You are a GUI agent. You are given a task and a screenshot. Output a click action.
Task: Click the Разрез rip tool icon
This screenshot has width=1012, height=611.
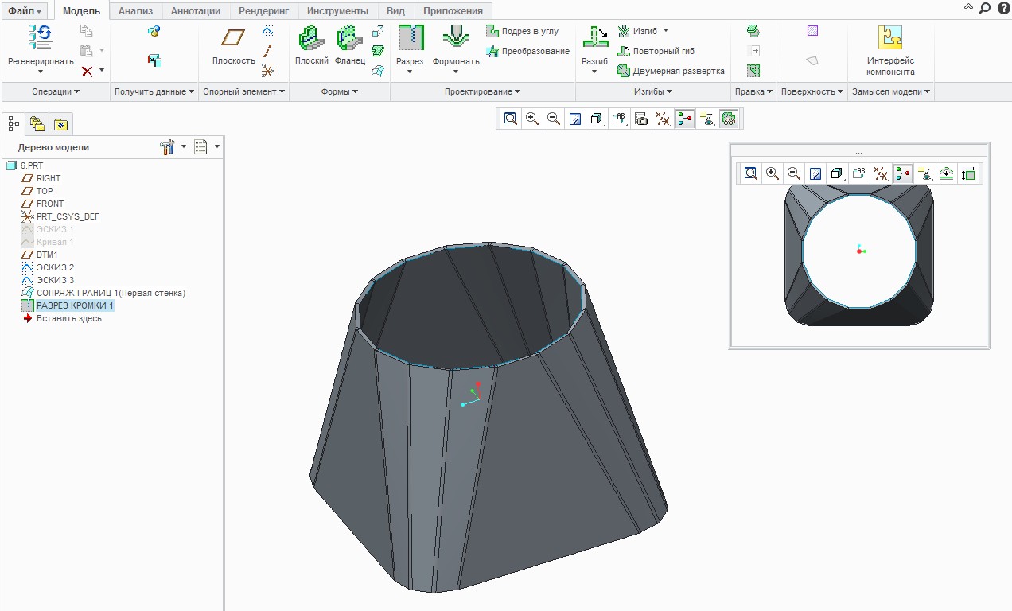[x=411, y=37]
